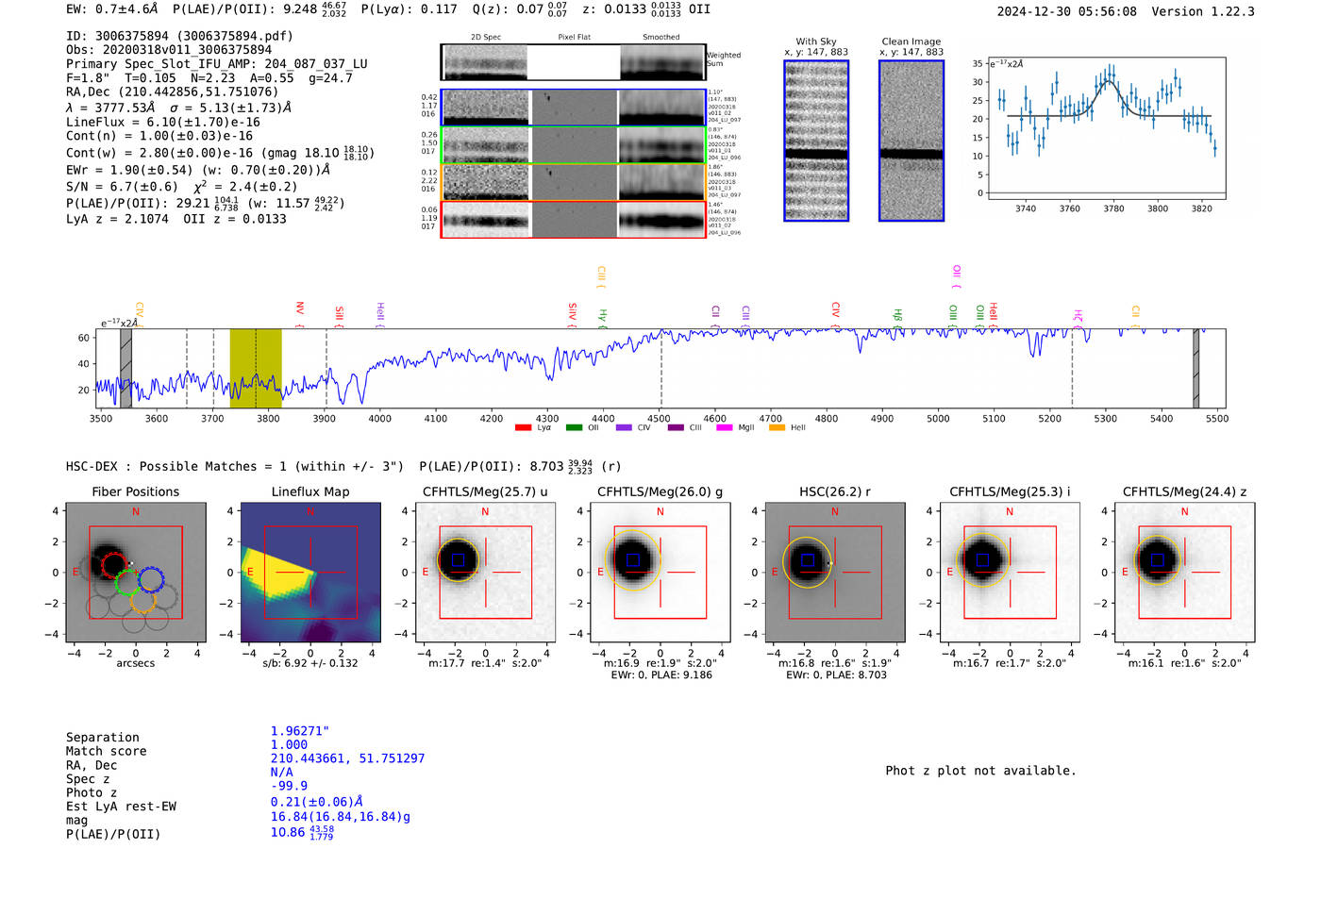1321x899 pixels.
Task: Click the HSC-DEX Possible Matches heading
Action: [235, 466]
